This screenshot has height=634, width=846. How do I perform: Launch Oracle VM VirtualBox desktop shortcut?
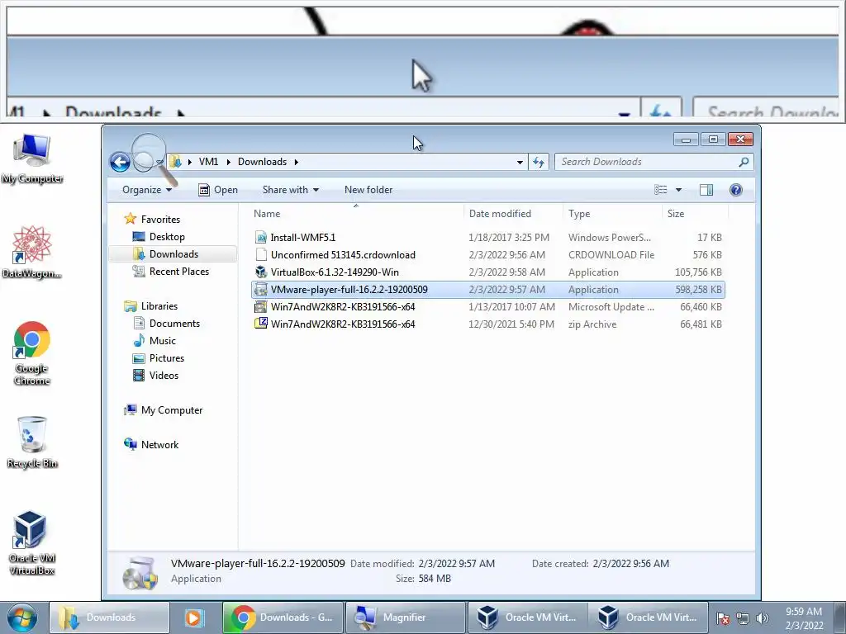[32, 542]
